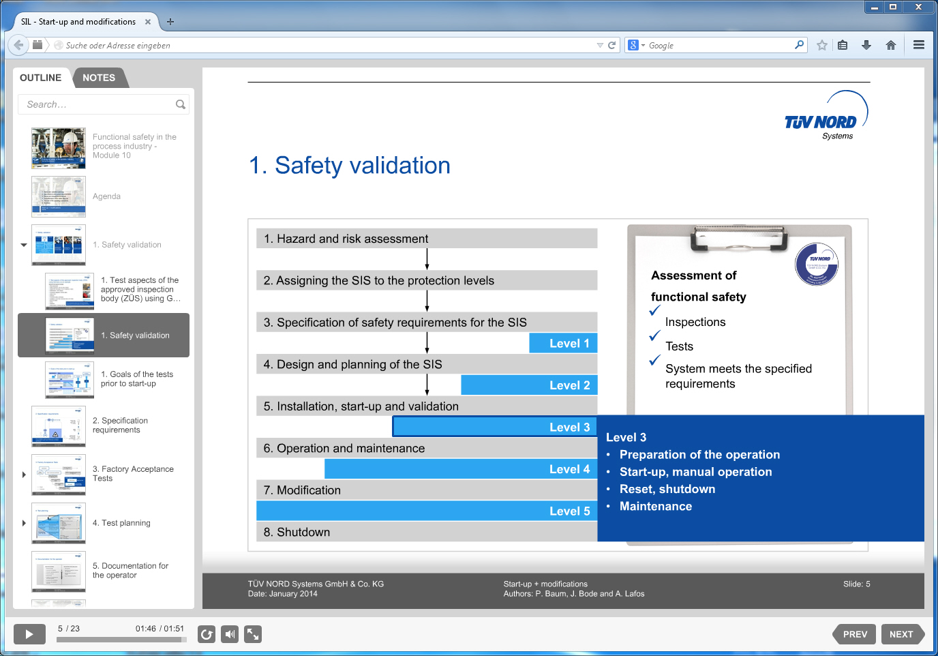
Task: Open the Downloads panel in Firefox
Action: (x=866, y=45)
